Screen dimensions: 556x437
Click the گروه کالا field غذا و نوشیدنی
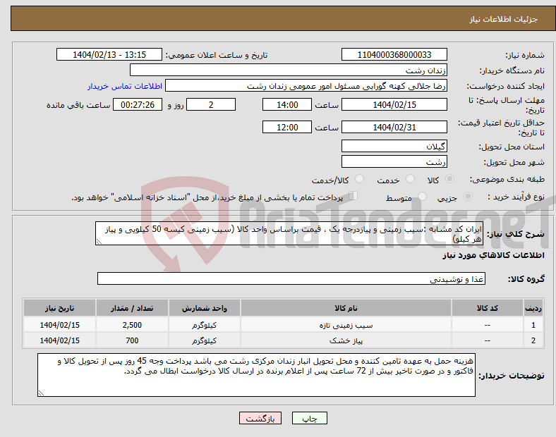click(x=291, y=278)
